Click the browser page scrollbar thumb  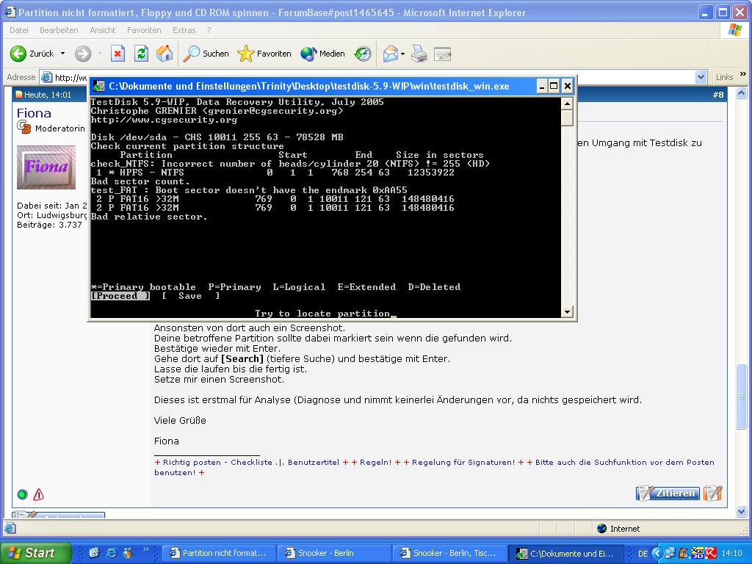pos(742,397)
